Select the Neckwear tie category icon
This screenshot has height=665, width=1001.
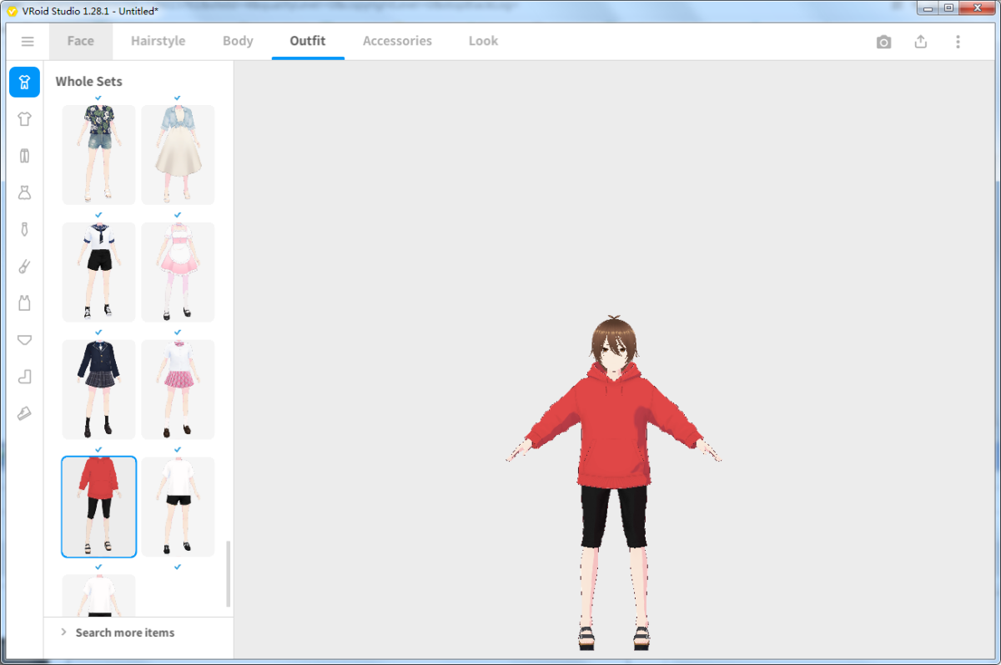(x=24, y=228)
